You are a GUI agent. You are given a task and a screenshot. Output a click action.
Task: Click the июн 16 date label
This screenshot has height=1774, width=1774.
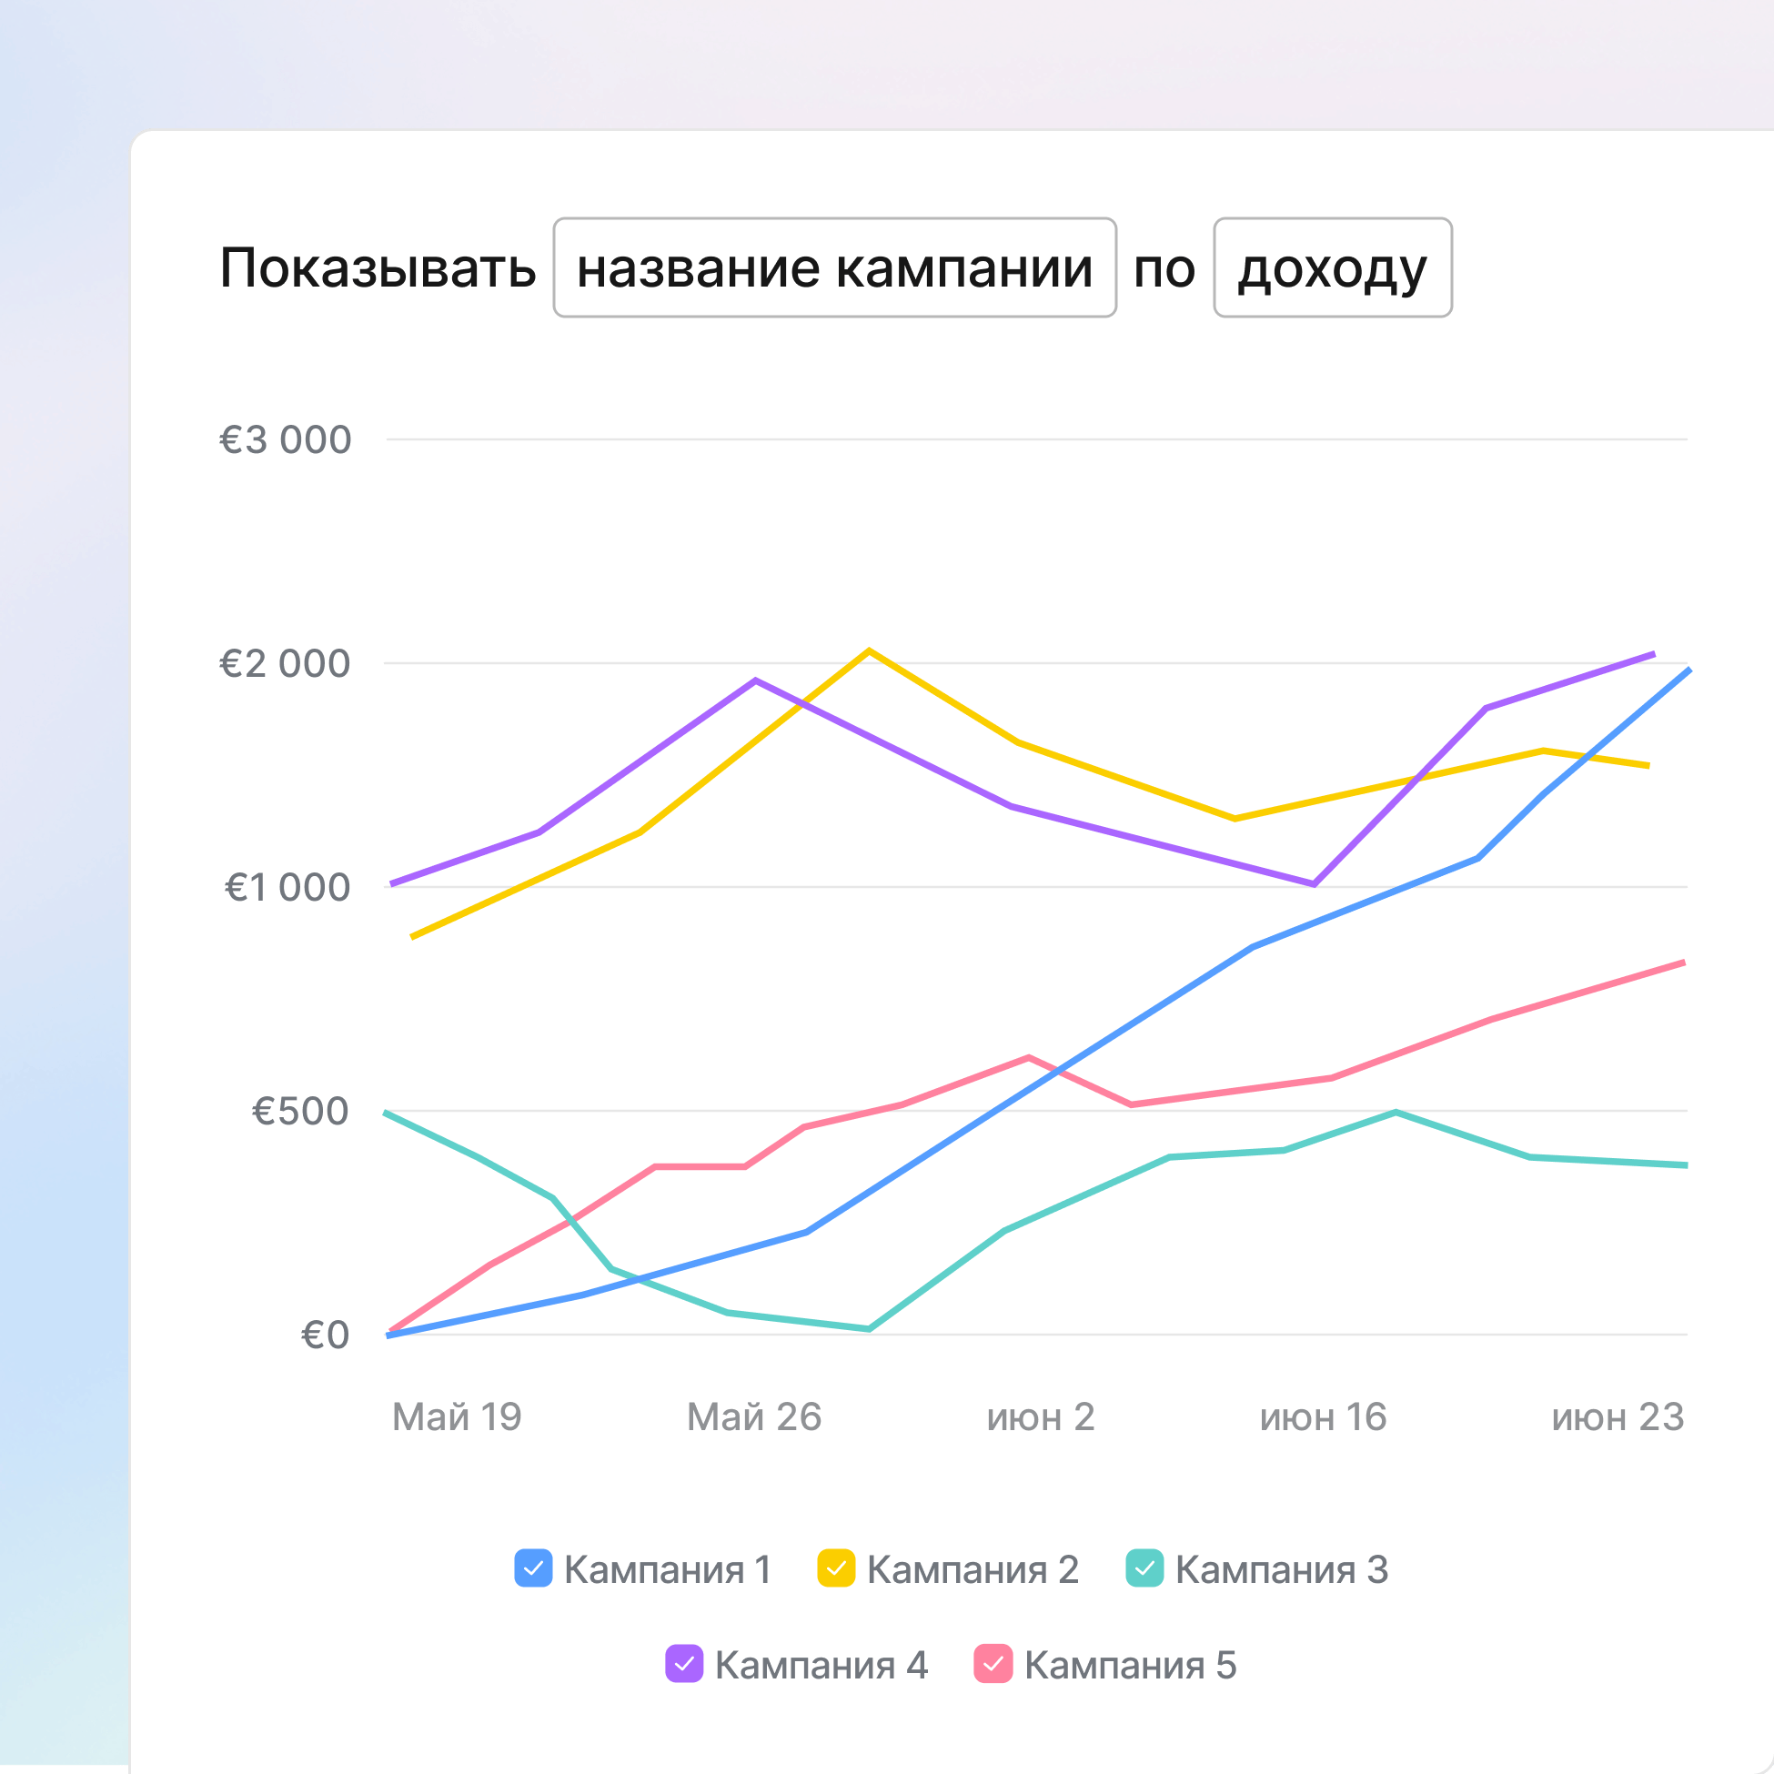pos(1322,1416)
